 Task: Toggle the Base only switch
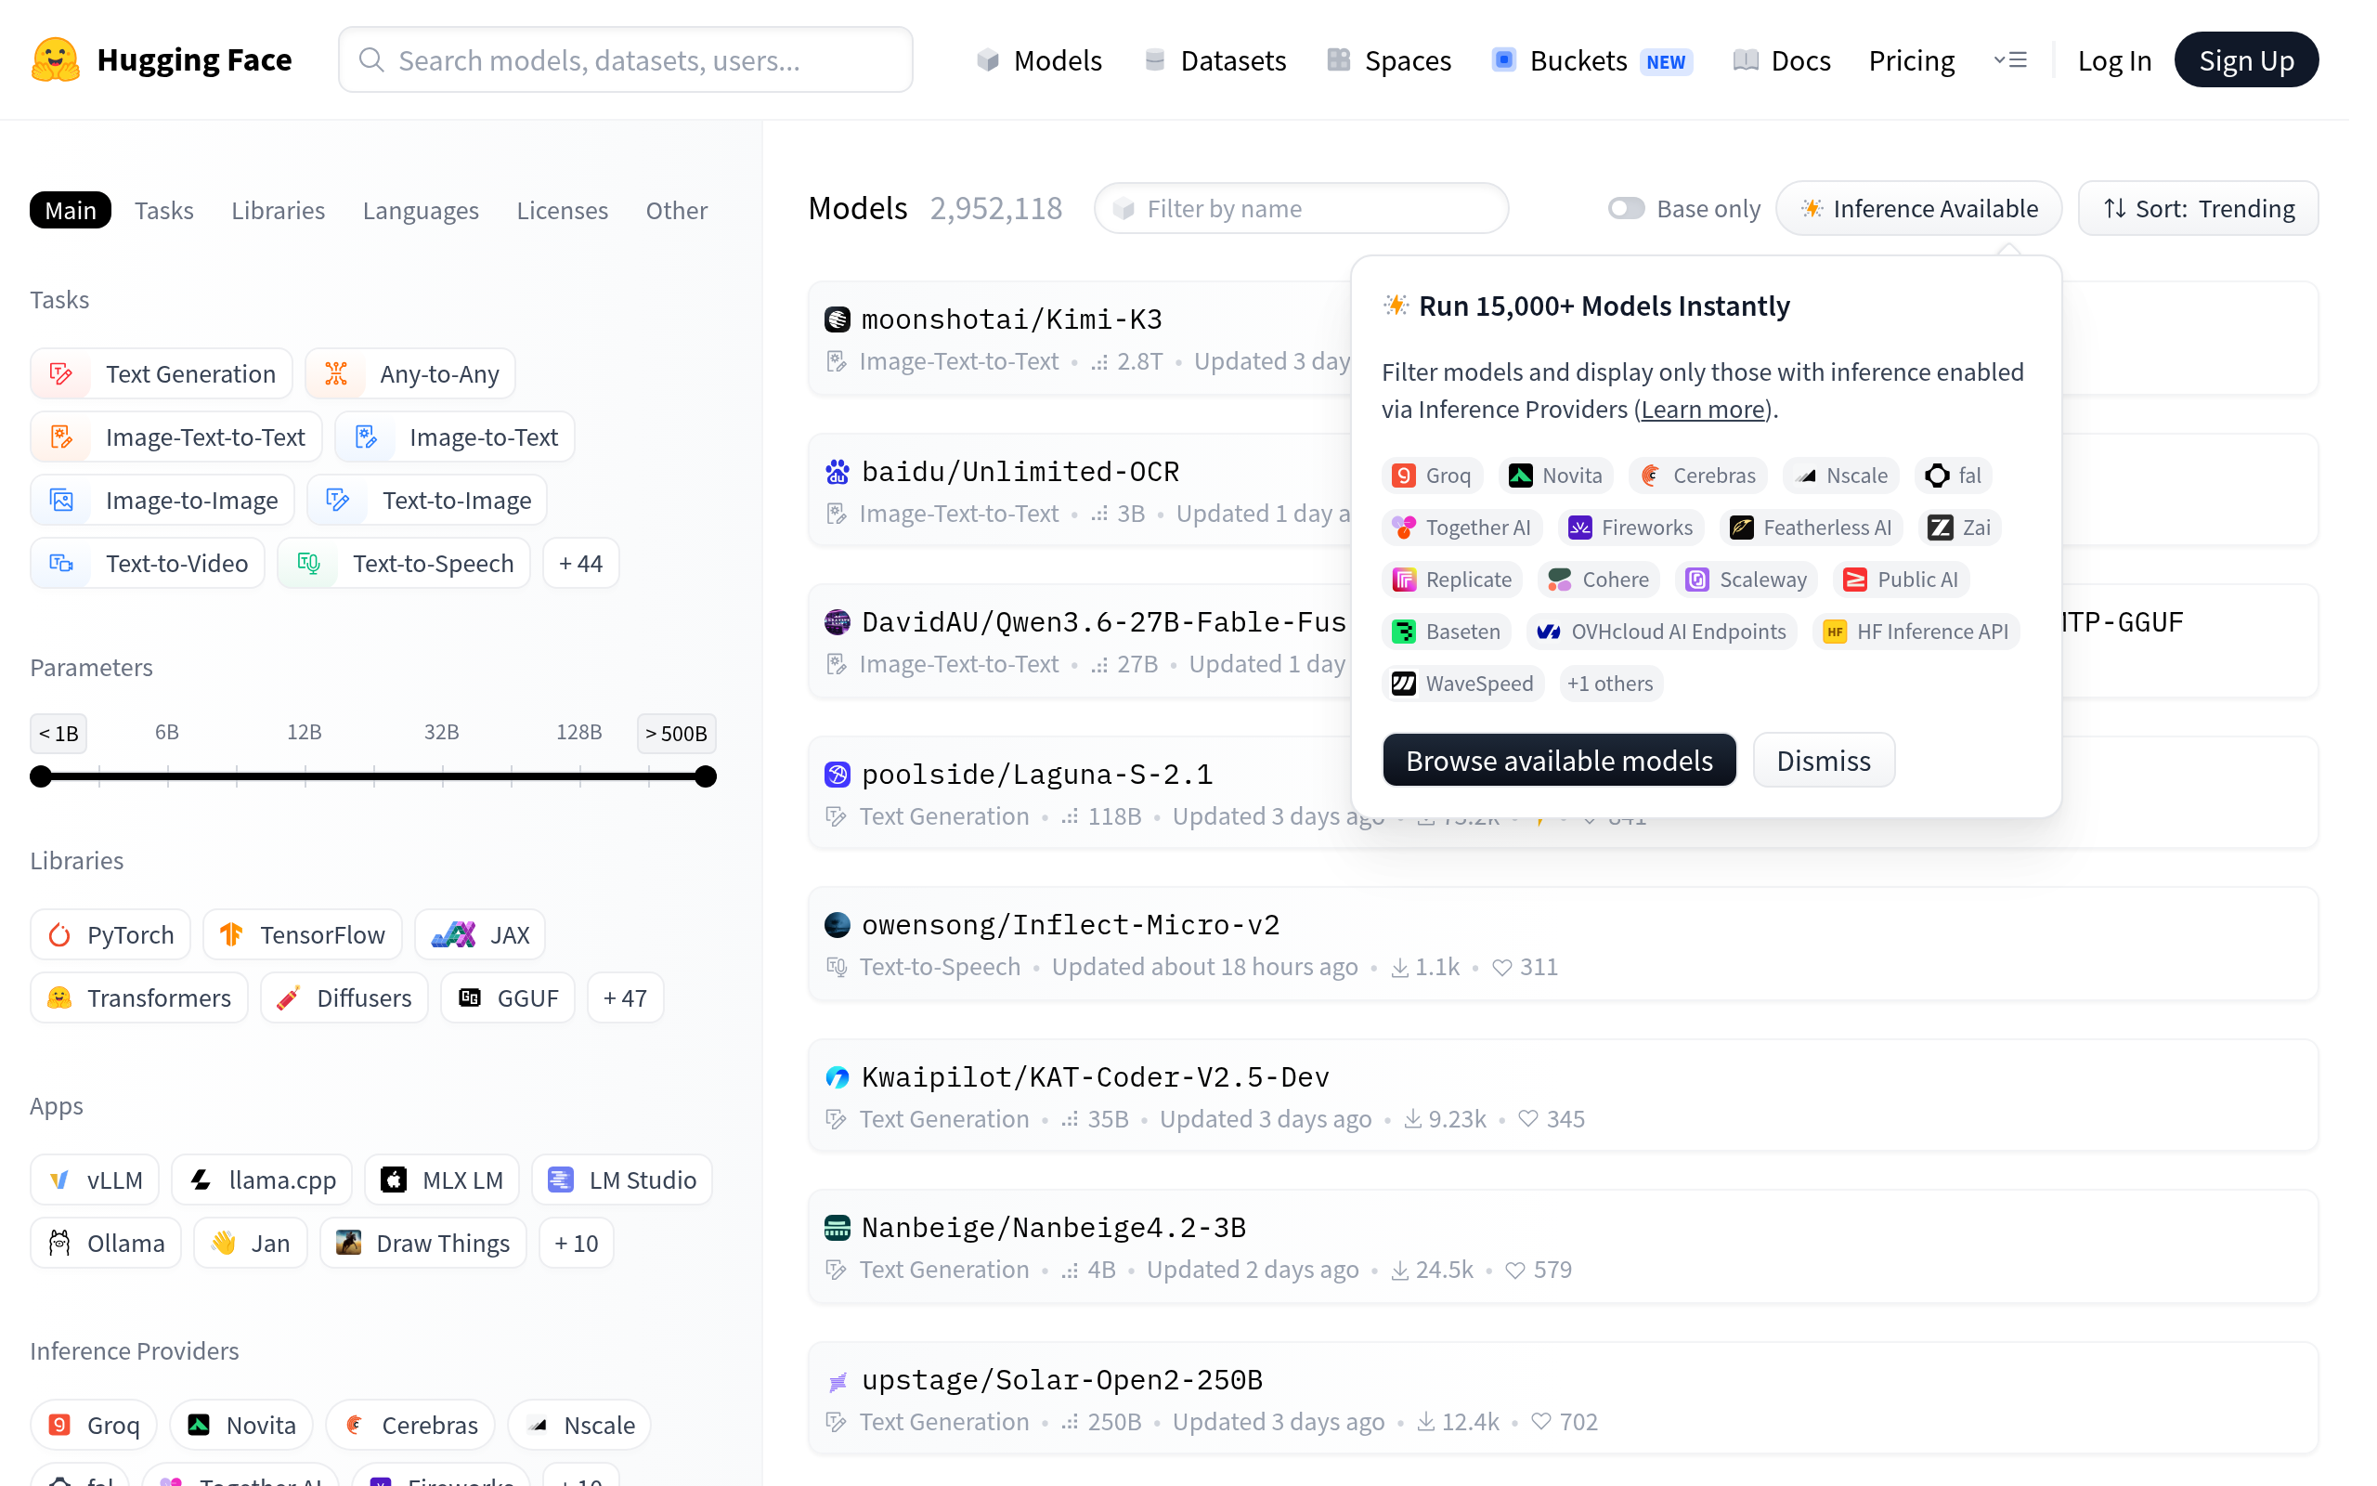coord(1626,208)
